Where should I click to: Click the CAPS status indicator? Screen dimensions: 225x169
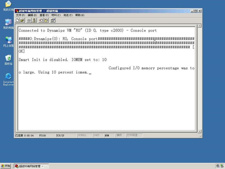(98, 135)
